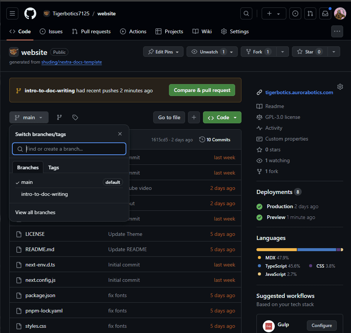Toggle the Unwatch notifications button
Screen dimensions: 351x333
209,52
